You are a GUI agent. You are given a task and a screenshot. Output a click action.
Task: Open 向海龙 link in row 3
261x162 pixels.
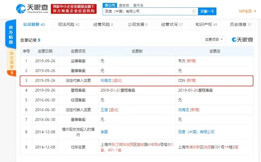pyautogui.click(x=106, y=81)
